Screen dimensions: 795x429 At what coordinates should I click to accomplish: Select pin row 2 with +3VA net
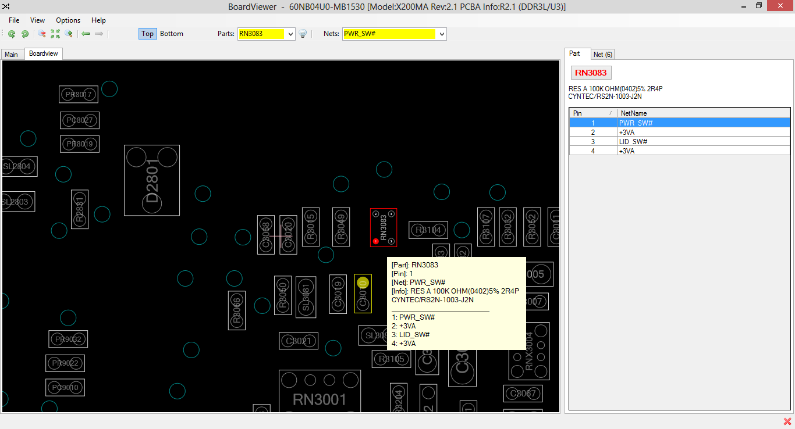tap(680, 132)
